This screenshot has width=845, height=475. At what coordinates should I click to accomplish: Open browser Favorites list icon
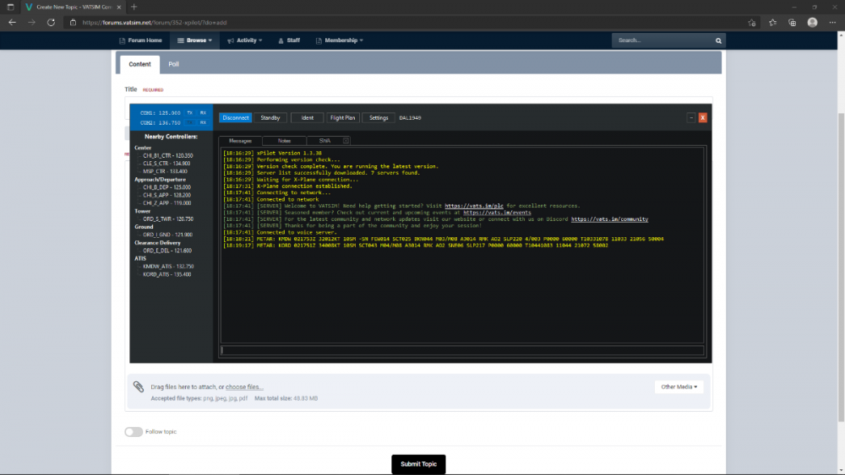(x=772, y=23)
